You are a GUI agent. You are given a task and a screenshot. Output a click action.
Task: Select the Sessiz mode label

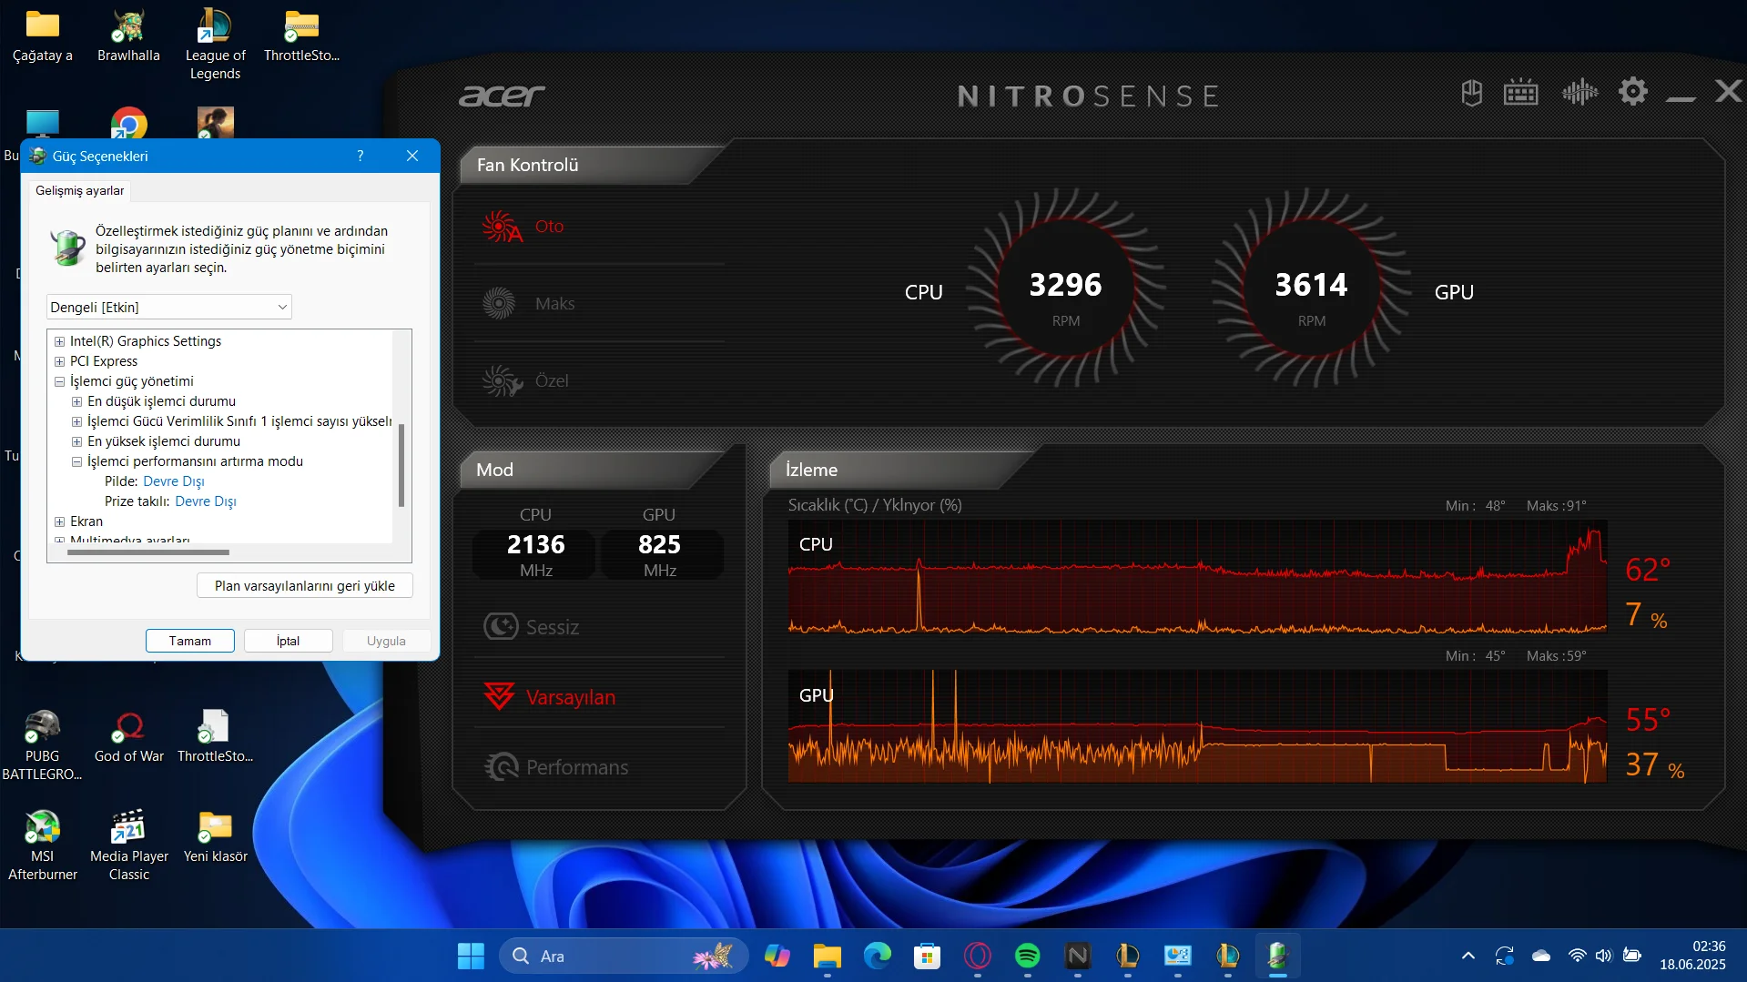point(553,627)
